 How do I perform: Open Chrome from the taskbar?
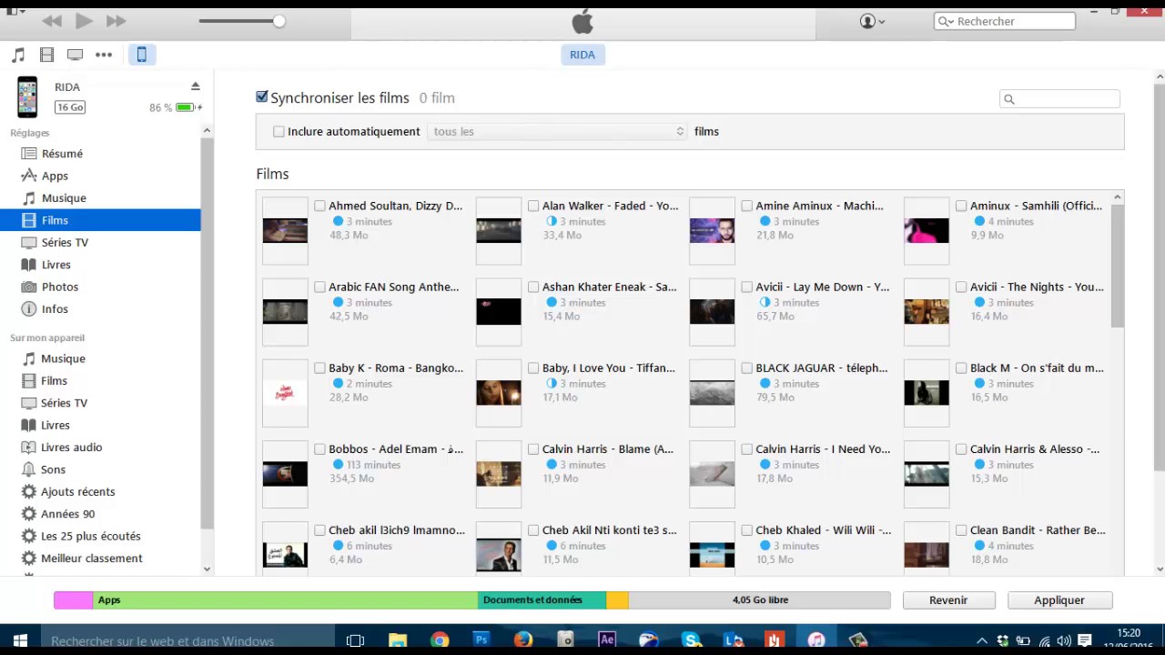440,640
